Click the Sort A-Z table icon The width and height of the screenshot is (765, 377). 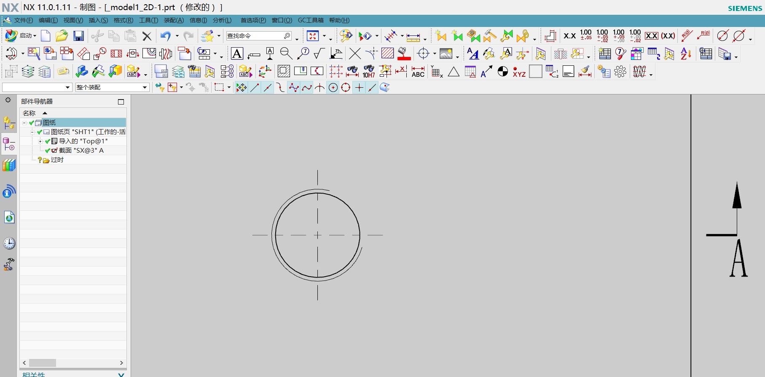click(686, 54)
